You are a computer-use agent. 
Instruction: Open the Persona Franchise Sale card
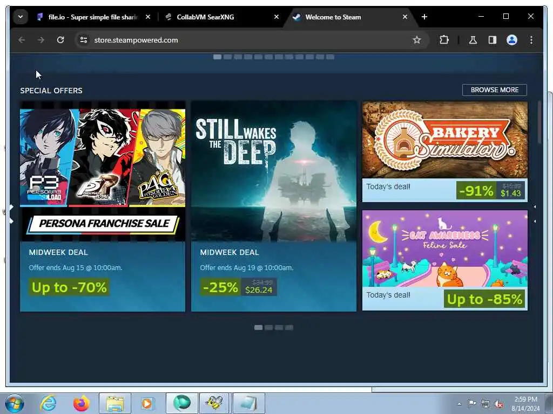pos(103,206)
